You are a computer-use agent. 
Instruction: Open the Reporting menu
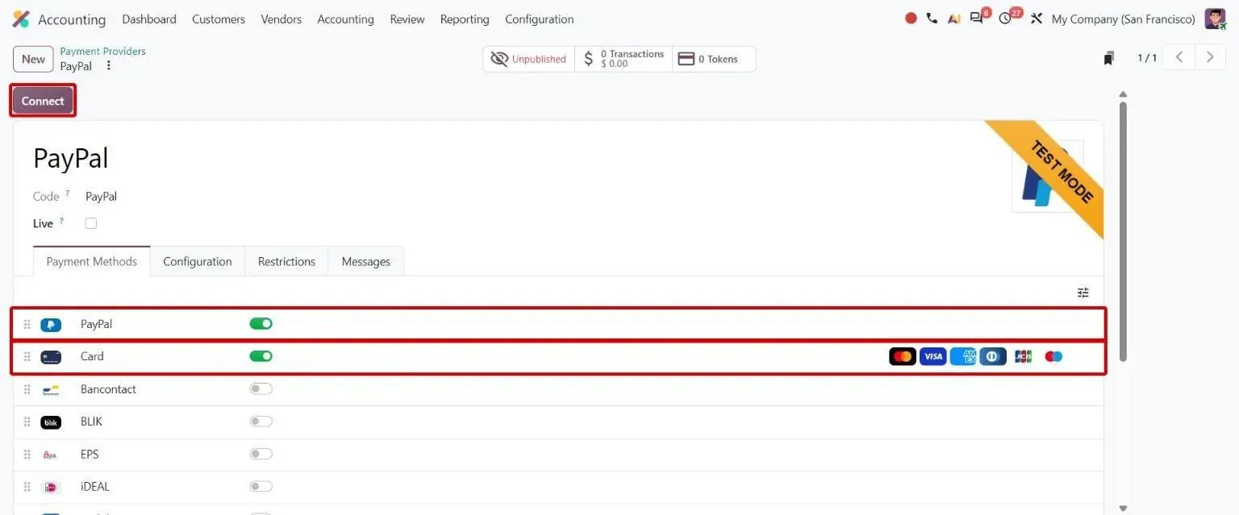[x=465, y=19]
